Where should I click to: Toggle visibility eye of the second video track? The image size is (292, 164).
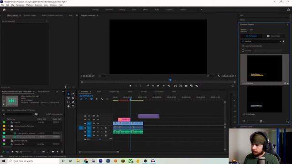[x=98, y=119]
